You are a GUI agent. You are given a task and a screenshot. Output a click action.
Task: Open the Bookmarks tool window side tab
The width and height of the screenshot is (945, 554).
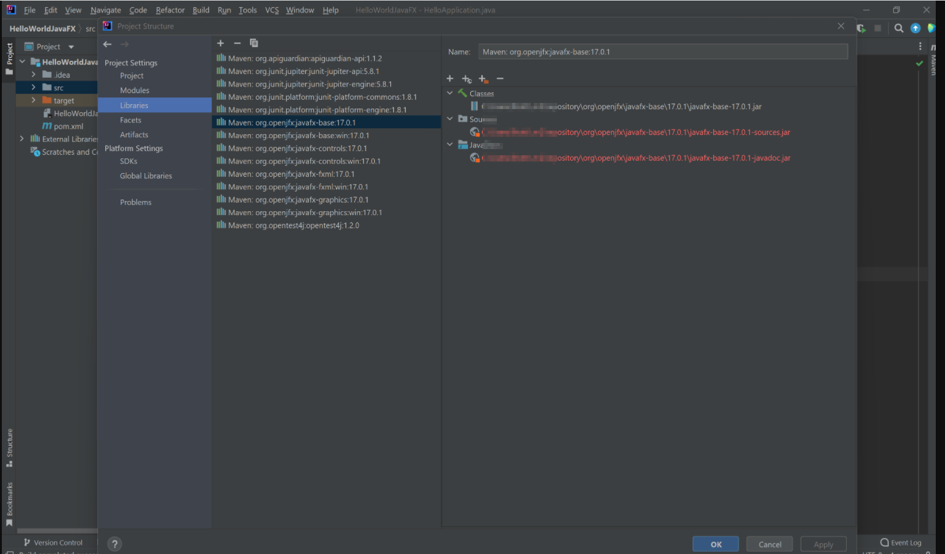9,504
